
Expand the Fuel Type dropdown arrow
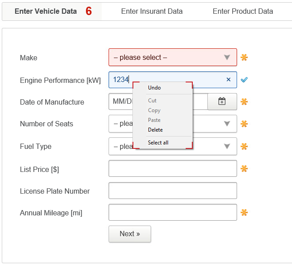(227, 146)
